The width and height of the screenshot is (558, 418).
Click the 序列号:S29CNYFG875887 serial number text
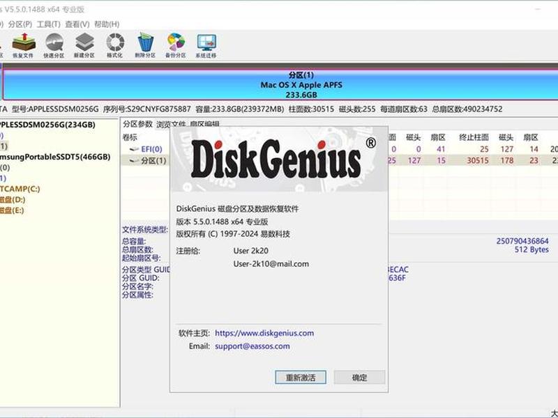pos(146,109)
